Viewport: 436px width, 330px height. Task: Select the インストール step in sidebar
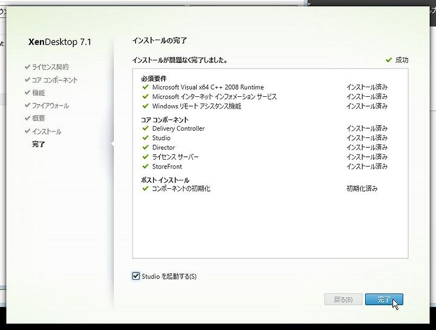click(x=47, y=131)
